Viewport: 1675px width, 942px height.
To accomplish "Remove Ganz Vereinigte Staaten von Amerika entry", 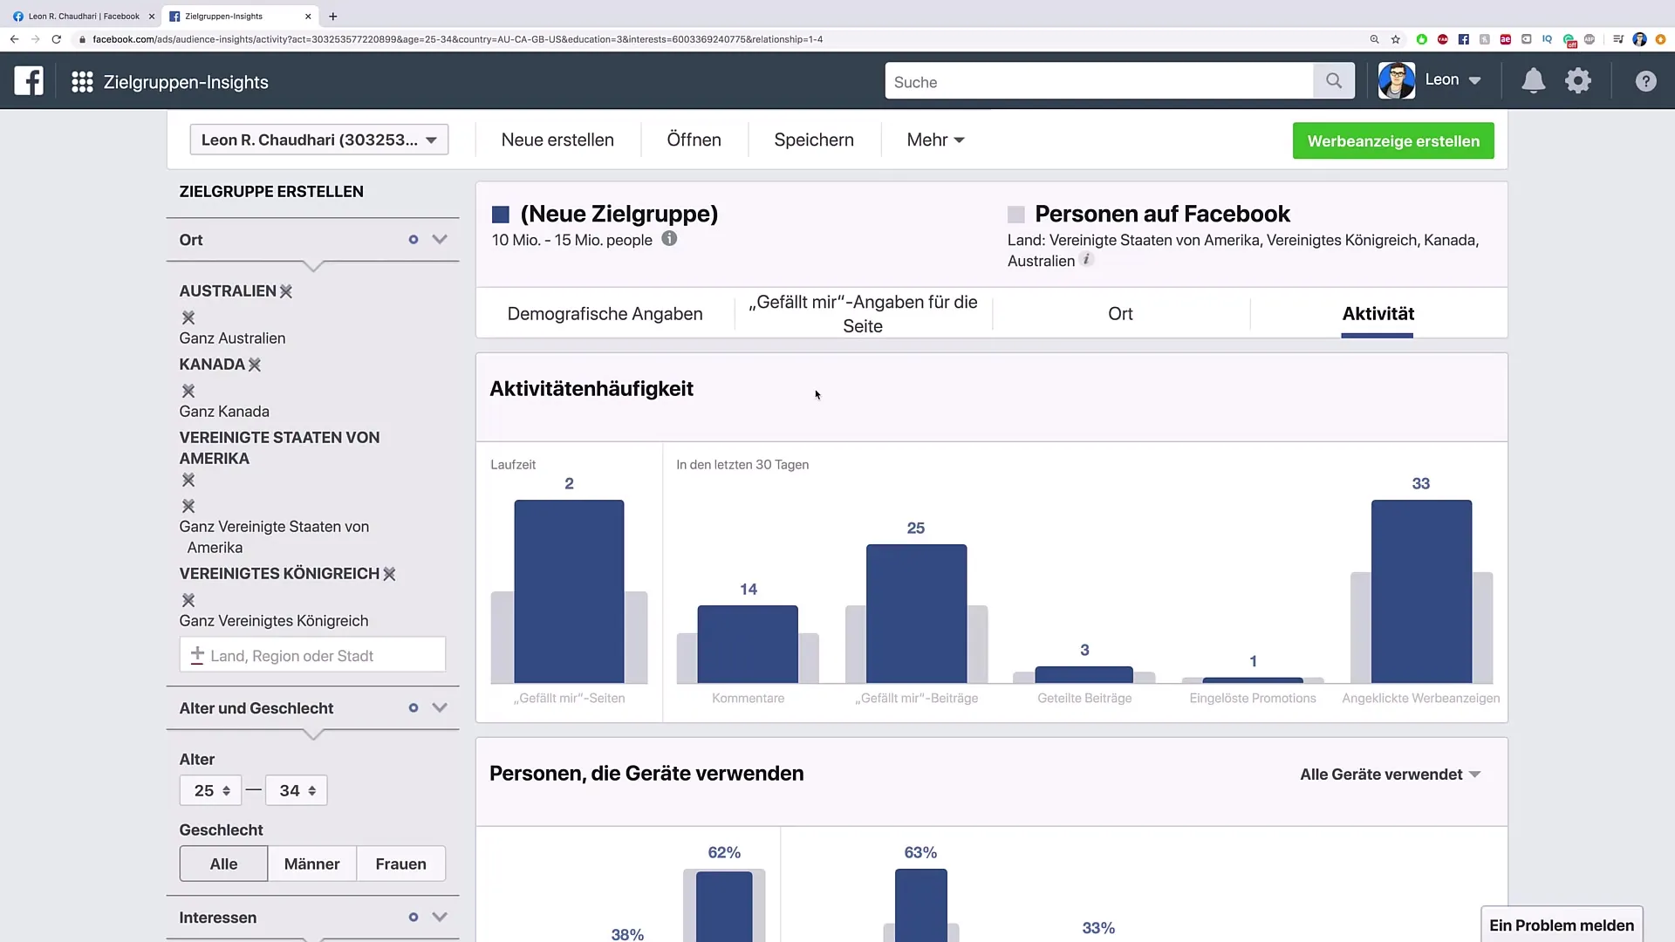I will coord(188,506).
